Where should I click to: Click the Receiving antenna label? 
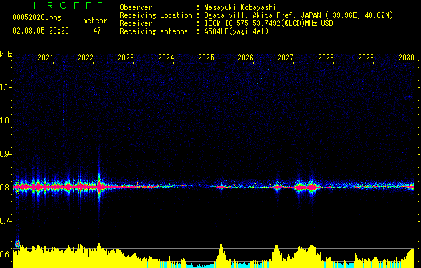[x=154, y=31]
